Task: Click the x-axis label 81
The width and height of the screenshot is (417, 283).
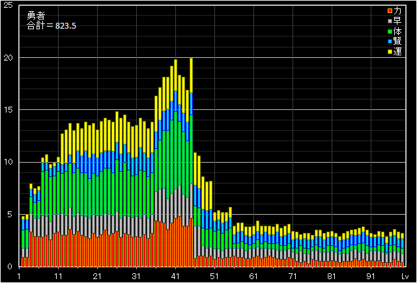Action: (x=332, y=276)
